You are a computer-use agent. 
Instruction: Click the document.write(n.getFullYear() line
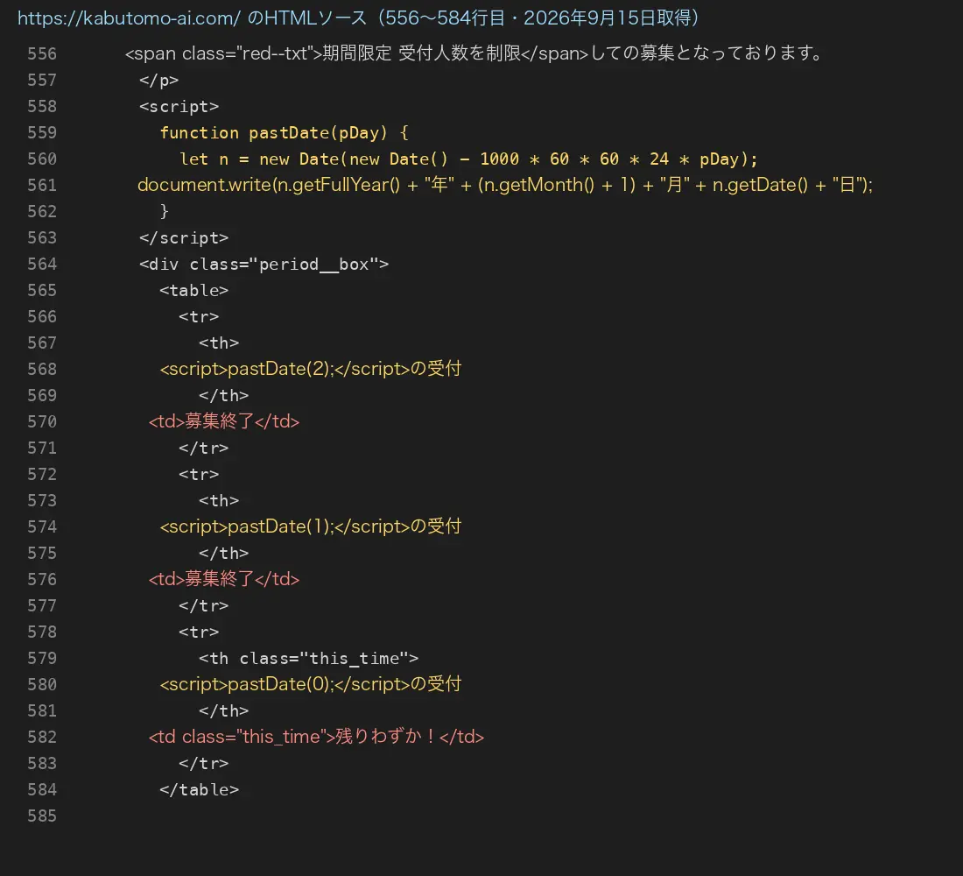(x=505, y=185)
